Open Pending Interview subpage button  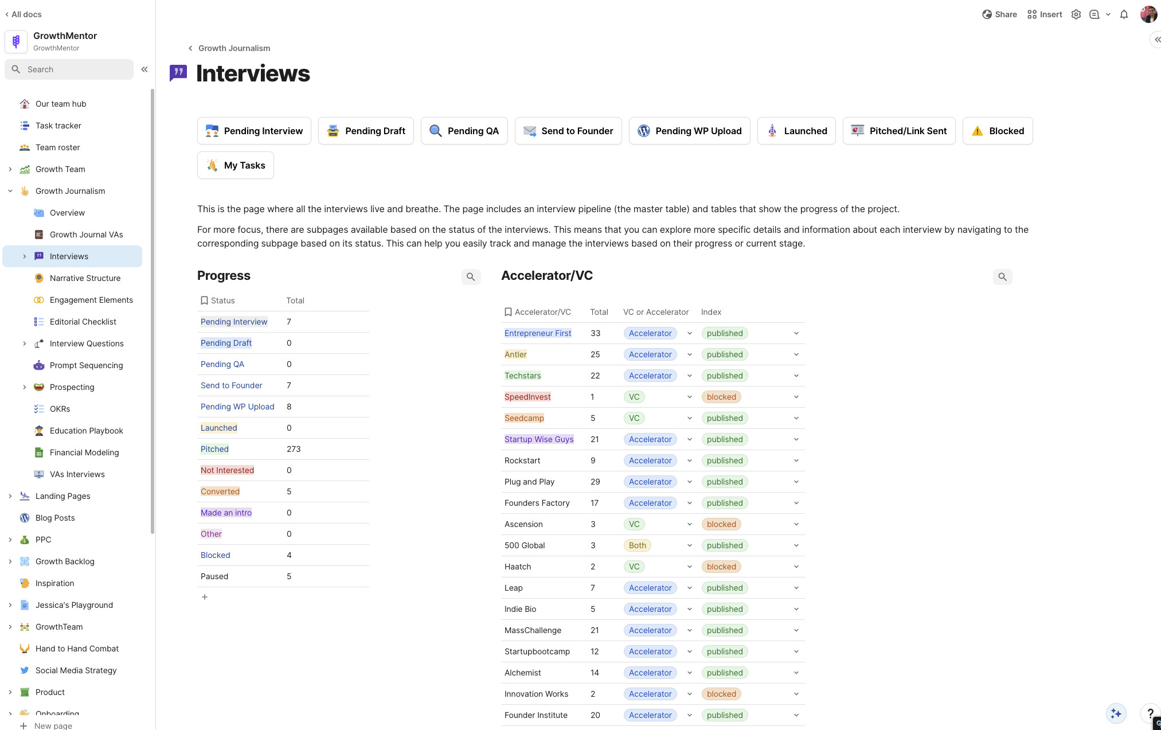pos(254,131)
